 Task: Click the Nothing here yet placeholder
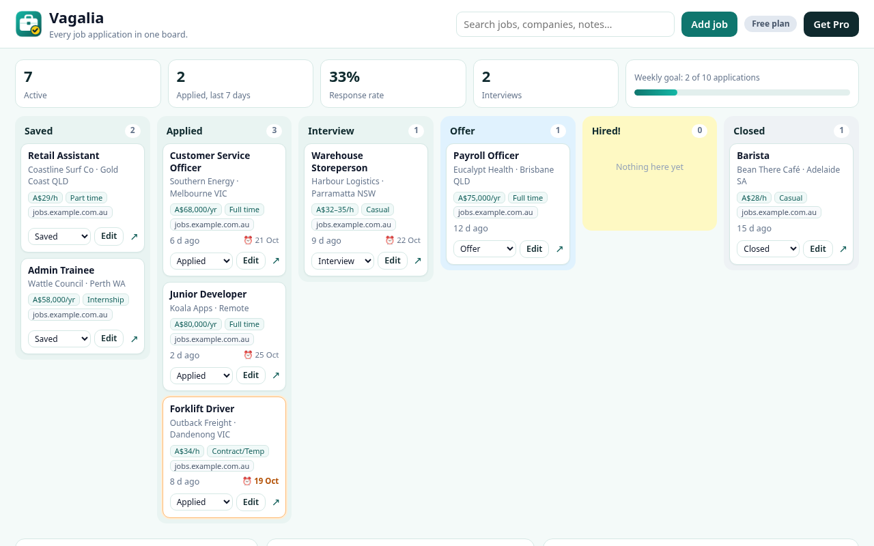[649, 167]
